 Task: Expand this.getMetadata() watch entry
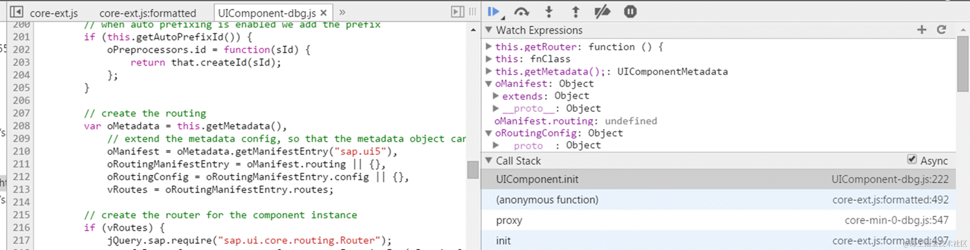pos(489,71)
